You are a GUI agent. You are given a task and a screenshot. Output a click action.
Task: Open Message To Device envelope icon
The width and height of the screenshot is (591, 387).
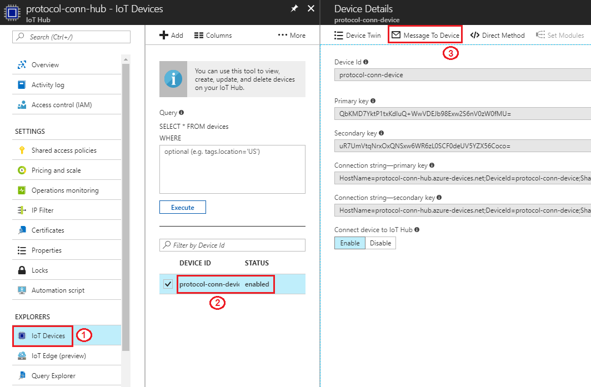(396, 35)
